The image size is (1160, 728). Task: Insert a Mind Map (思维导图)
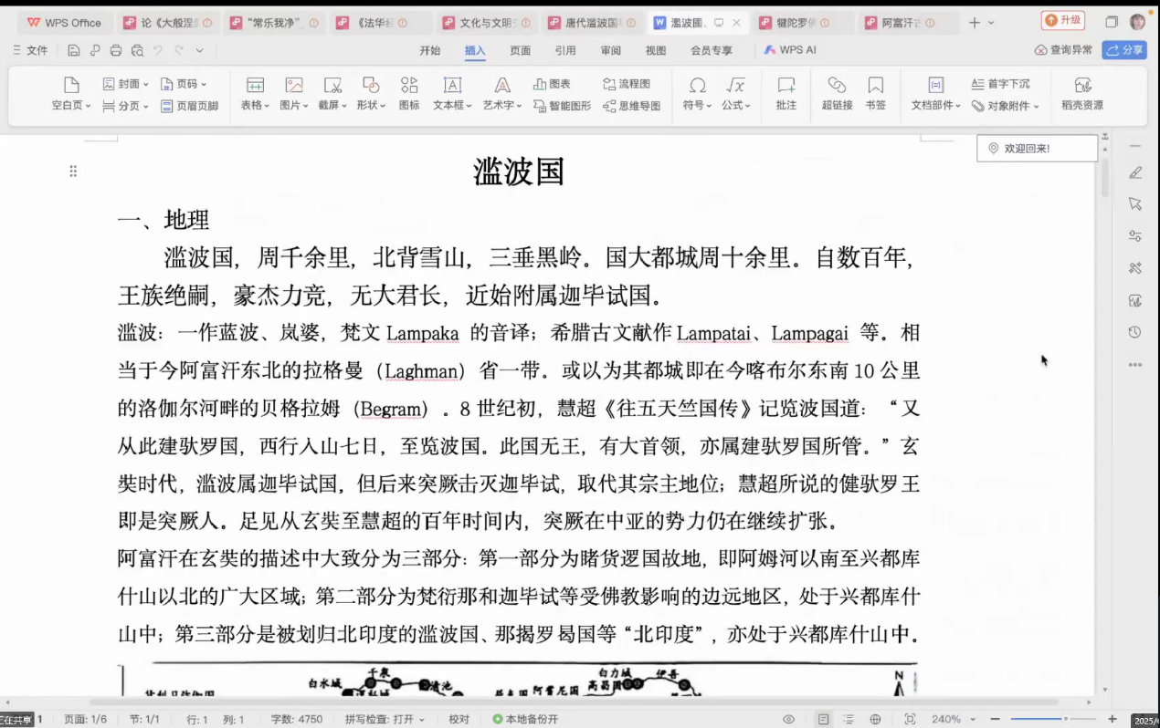(x=631, y=106)
